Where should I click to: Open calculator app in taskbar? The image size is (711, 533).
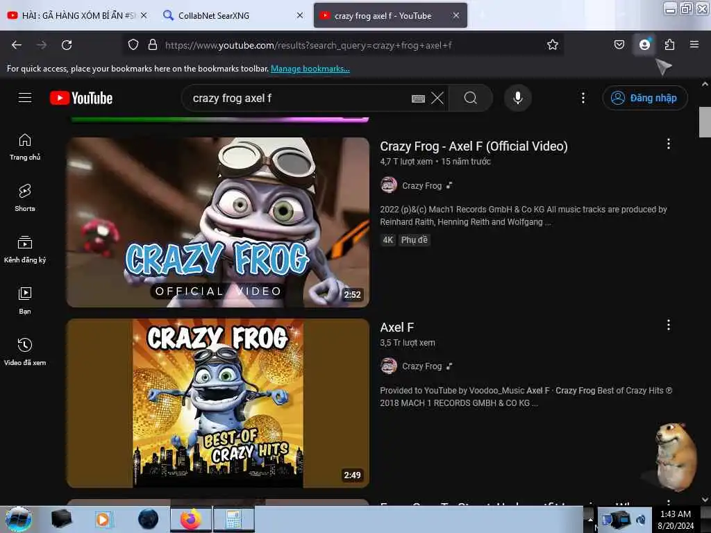tap(233, 519)
